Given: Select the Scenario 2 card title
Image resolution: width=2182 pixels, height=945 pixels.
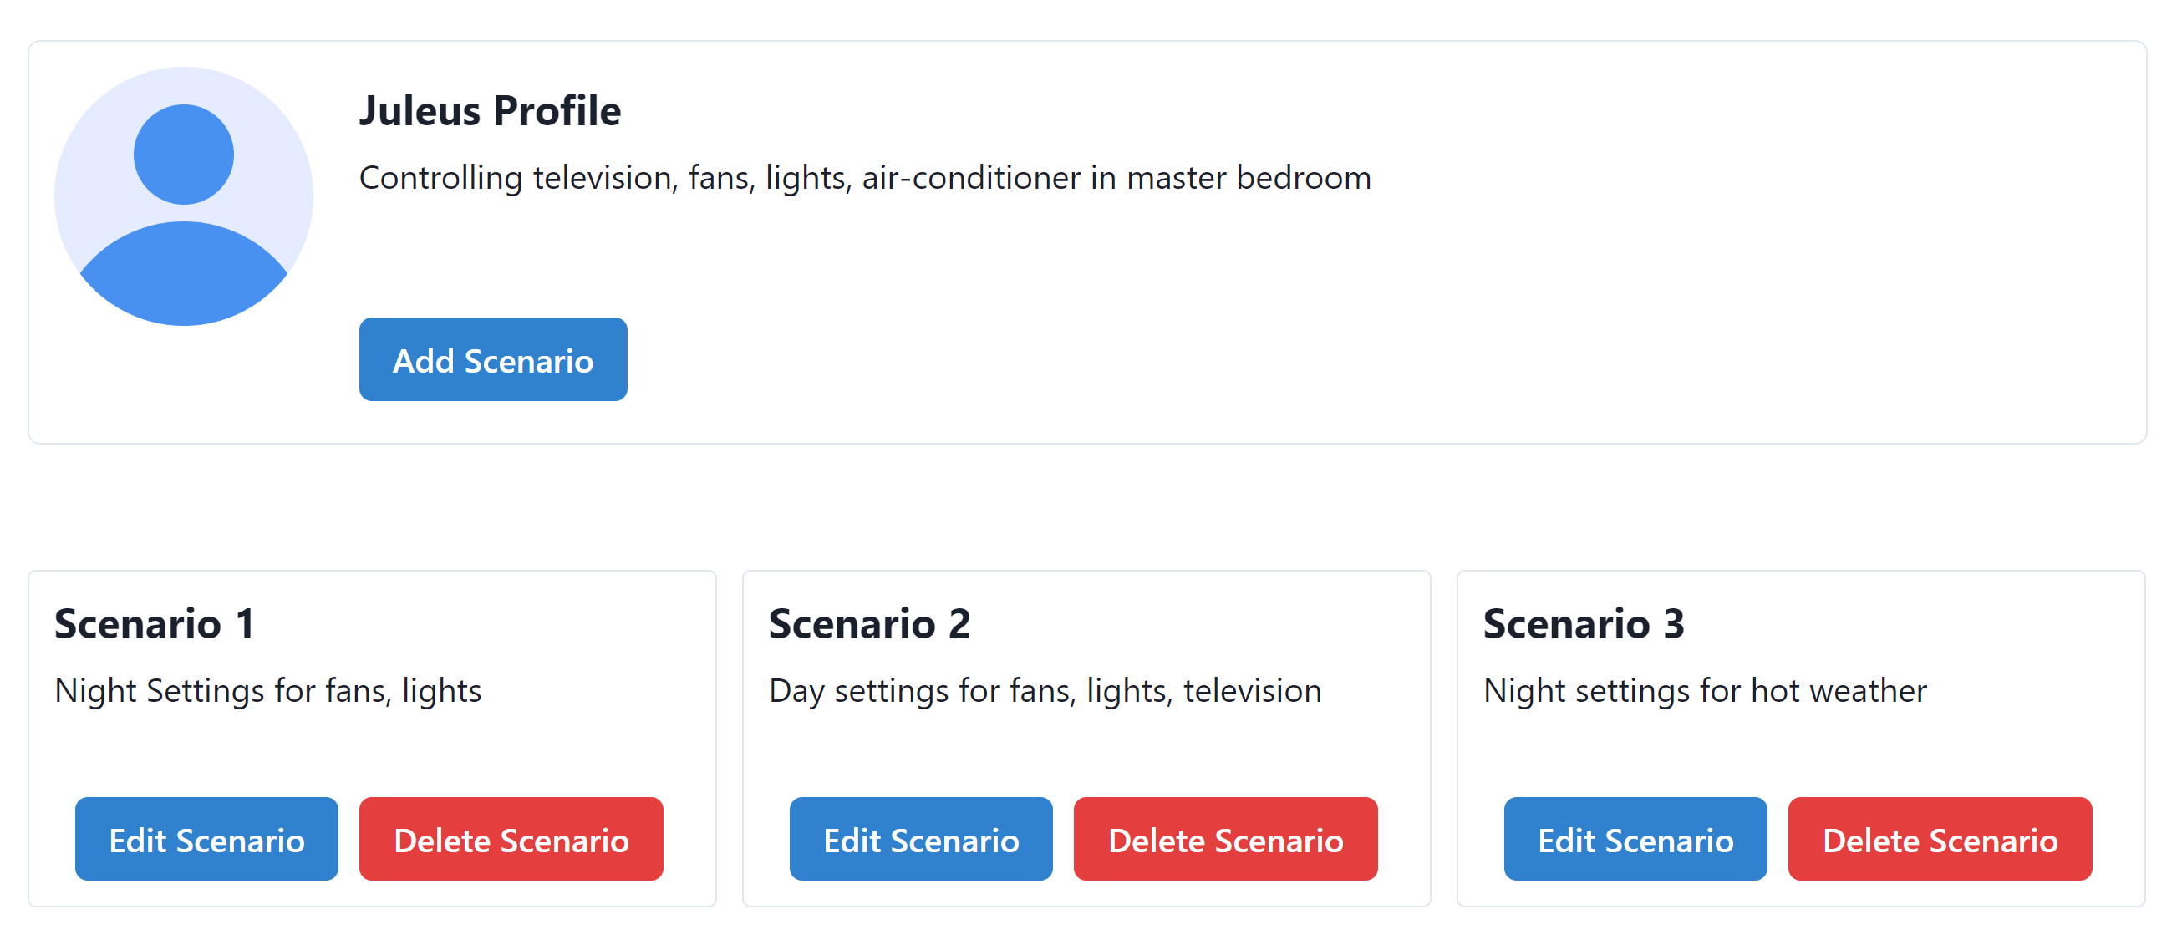Looking at the screenshot, I should pyautogui.click(x=869, y=623).
